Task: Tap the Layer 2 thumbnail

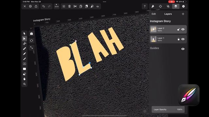Action: pos(153,29)
